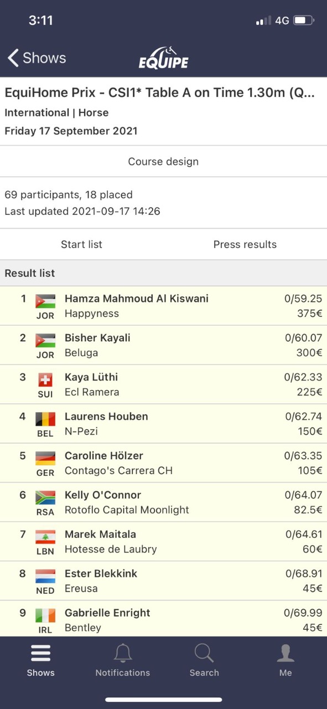Open Gabrielle Enright result entry
The image size is (327, 709).
tap(163, 619)
